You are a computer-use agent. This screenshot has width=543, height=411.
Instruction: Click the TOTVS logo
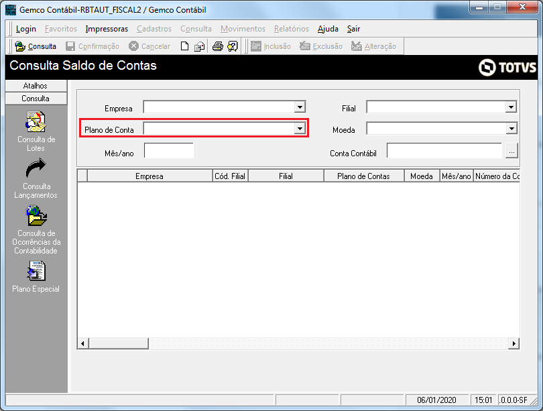[507, 67]
